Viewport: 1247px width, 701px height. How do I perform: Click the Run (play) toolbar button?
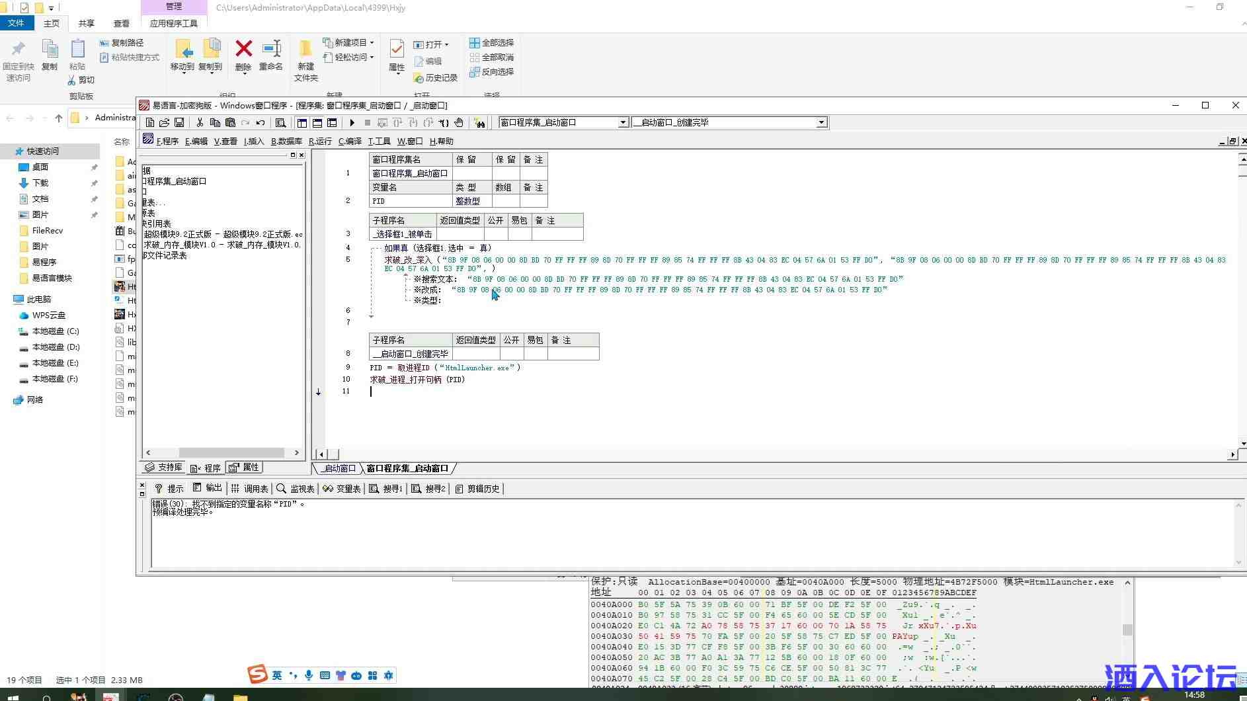[x=352, y=123]
